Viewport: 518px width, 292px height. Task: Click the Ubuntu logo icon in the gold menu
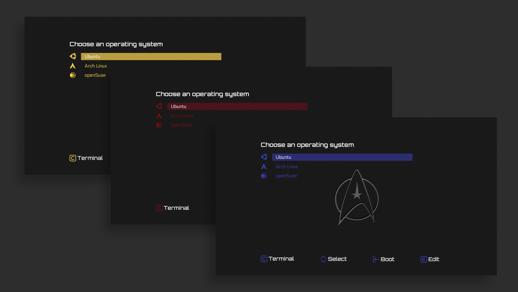coord(73,56)
